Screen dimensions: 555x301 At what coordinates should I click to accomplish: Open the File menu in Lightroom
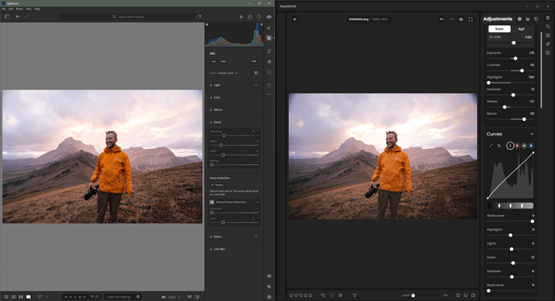pyautogui.click(x=3, y=9)
